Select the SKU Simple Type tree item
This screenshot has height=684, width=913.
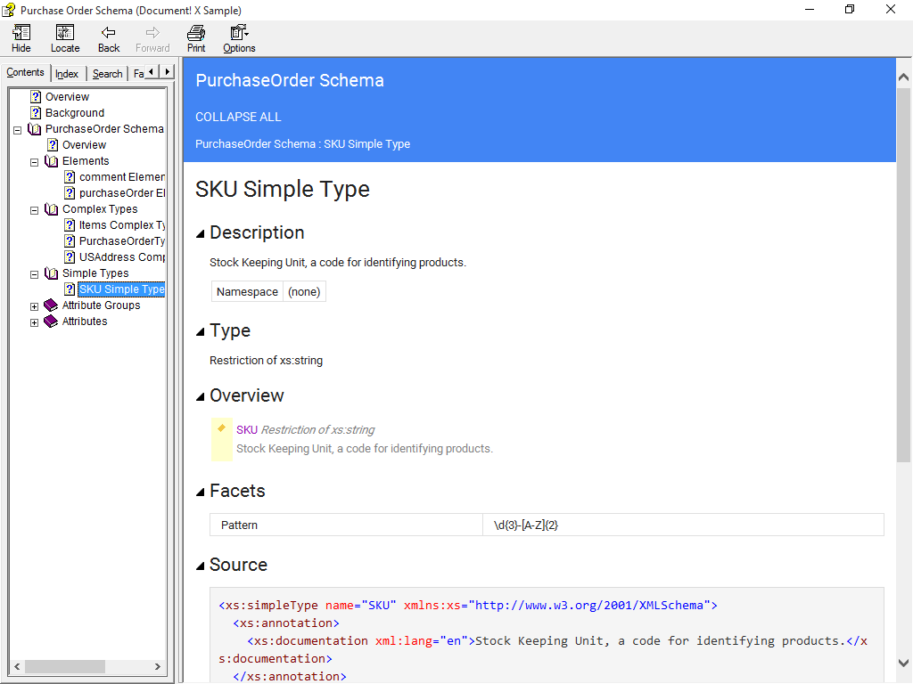tap(121, 289)
